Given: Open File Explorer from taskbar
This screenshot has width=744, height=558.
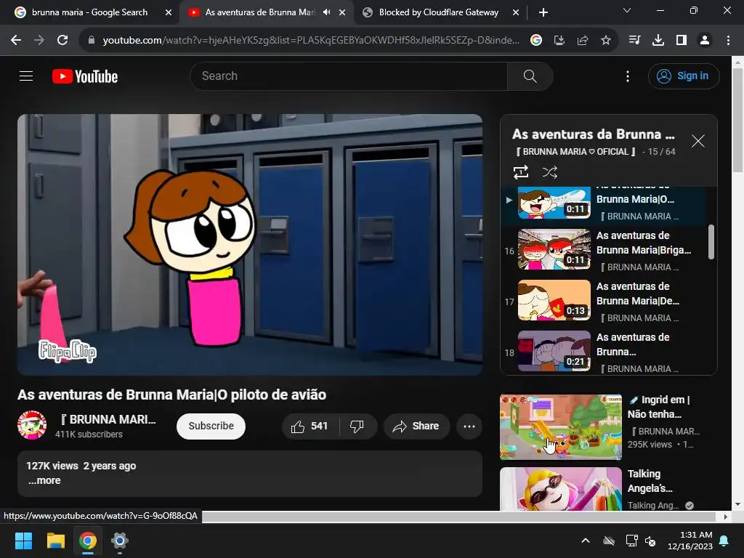Looking at the screenshot, I should click(55, 541).
